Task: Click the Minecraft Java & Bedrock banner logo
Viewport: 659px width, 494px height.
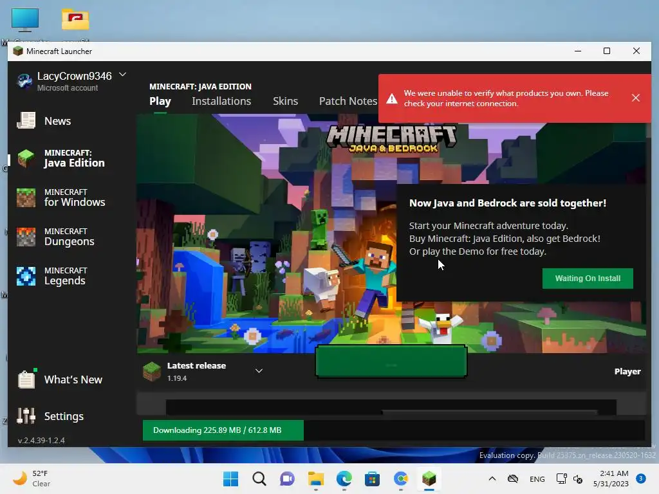Action: (x=392, y=139)
